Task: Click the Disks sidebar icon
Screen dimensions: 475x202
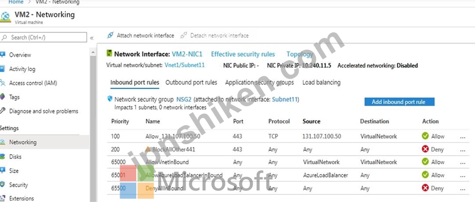Action: click(x=3, y=156)
